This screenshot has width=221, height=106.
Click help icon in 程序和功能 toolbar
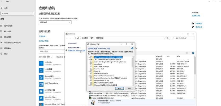(193, 53)
